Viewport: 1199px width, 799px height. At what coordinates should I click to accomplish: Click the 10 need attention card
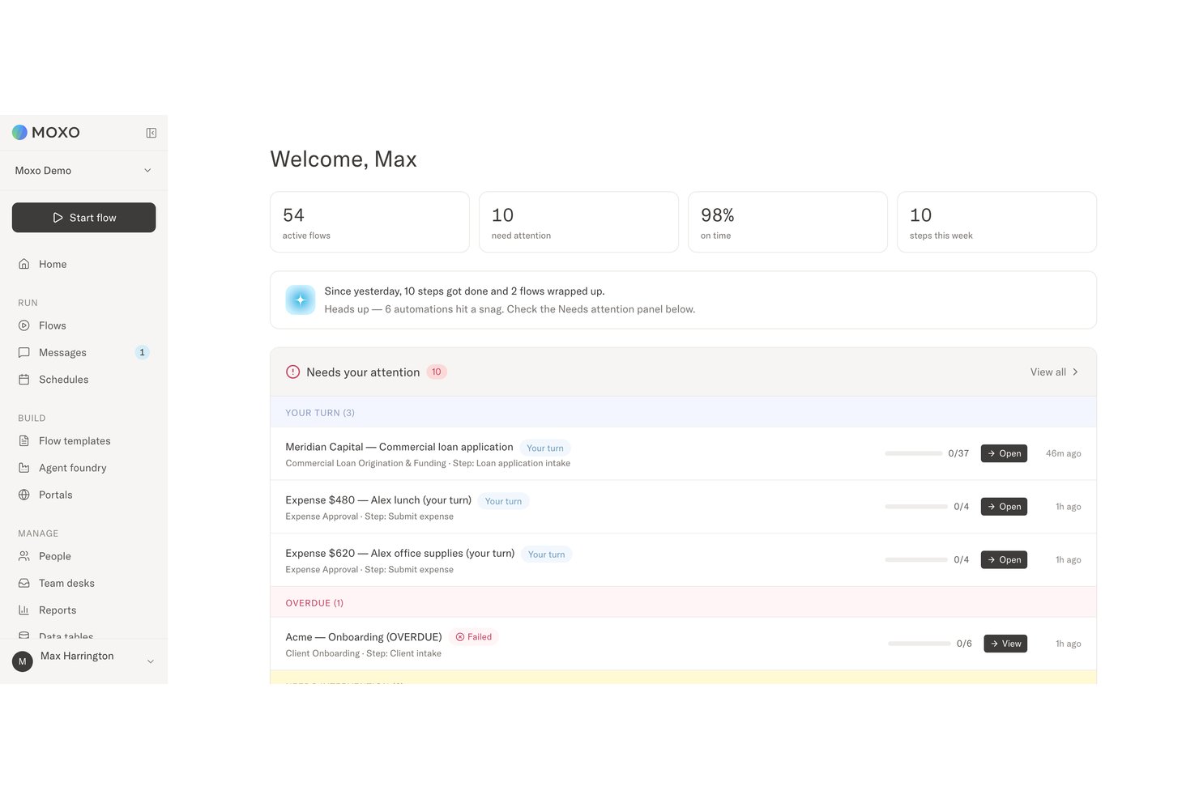(578, 222)
